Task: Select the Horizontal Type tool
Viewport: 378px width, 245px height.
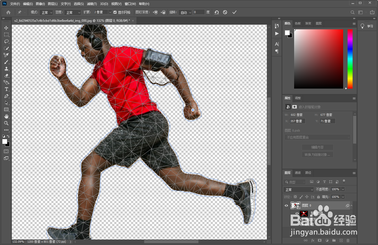Action: [x=6, y=89]
